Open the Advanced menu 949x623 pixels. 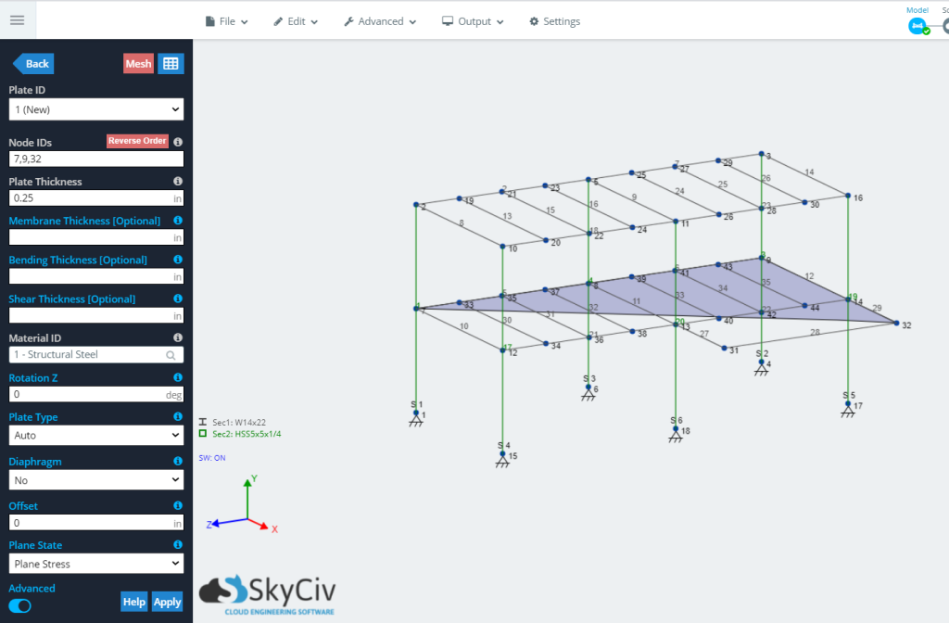380,22
